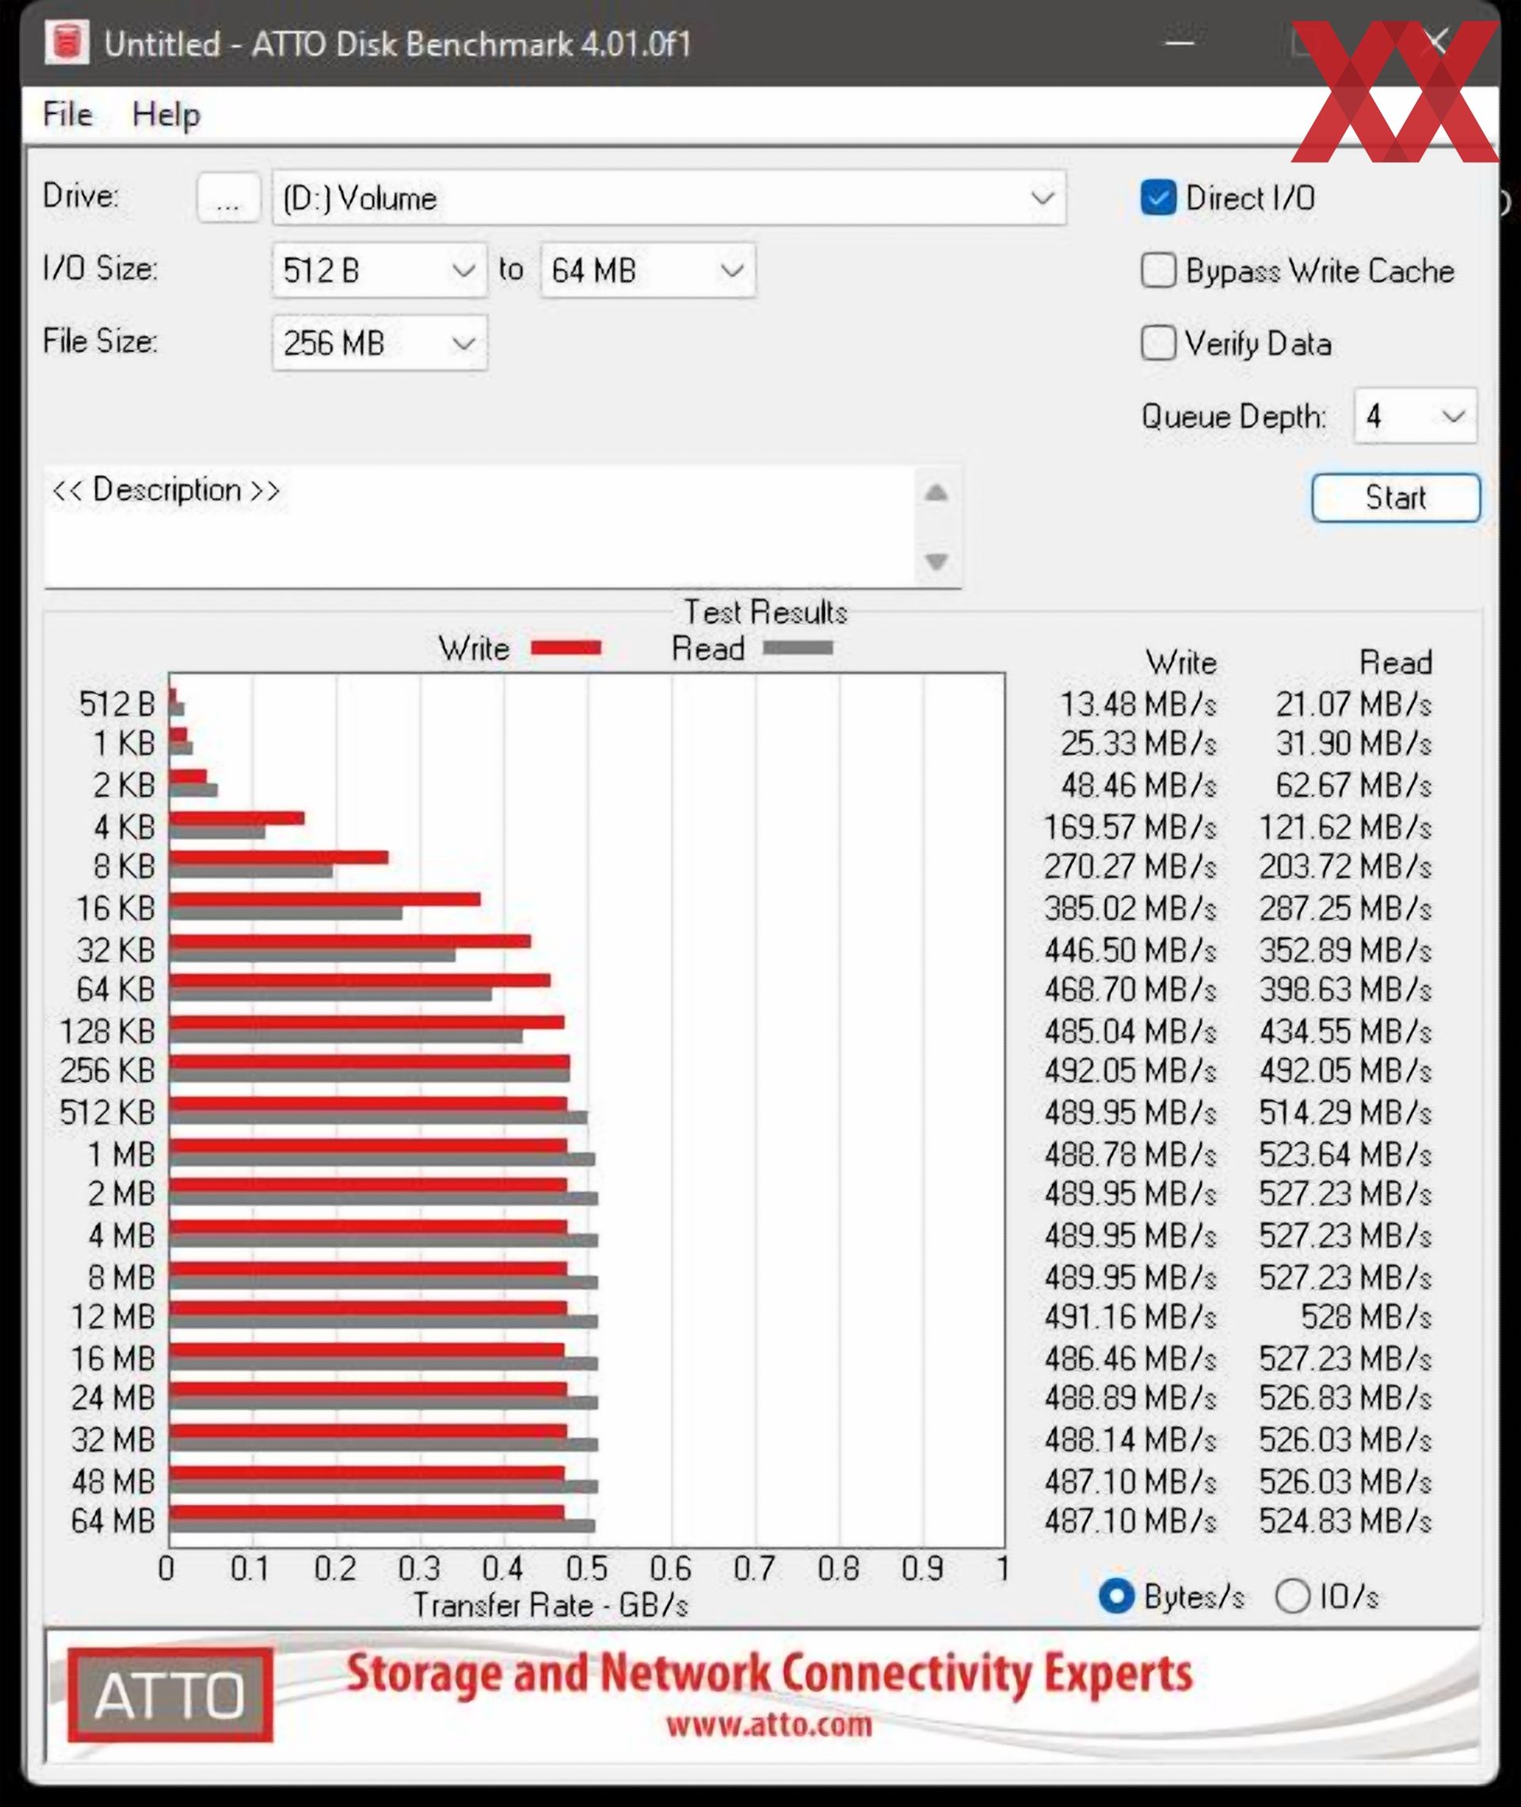The image size is (1521, 1807).
Task: Open the File menu
Action: click(x=67, y=114)
